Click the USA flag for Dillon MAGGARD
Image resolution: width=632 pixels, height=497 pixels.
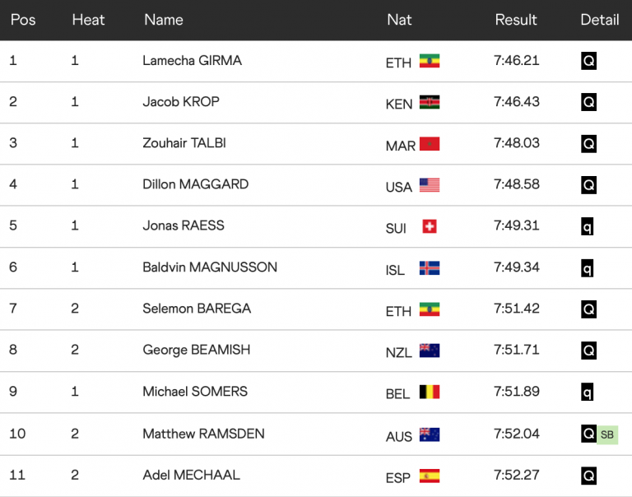(x=429, y=185)
